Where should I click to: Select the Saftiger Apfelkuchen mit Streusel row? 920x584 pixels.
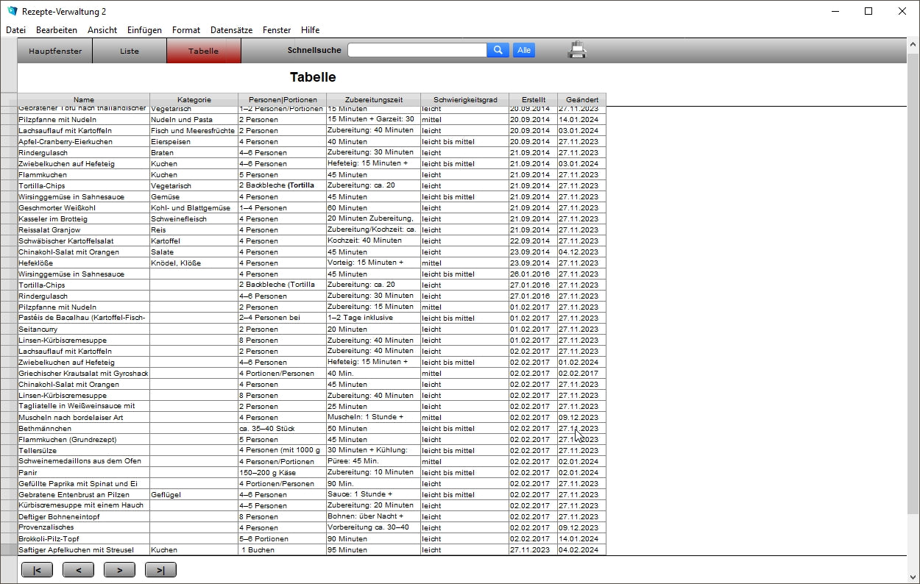tap(83, 549)
